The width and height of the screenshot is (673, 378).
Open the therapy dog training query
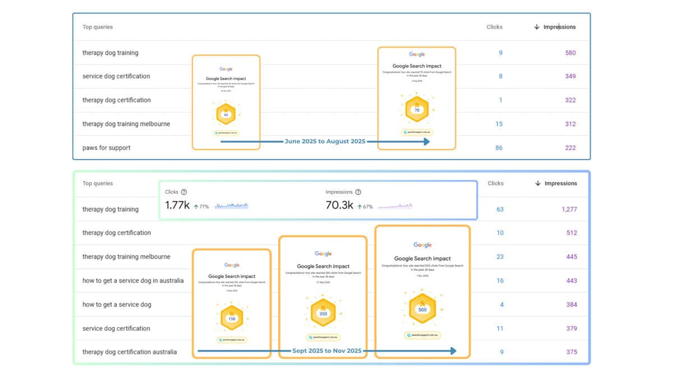(x=110, y=53)
